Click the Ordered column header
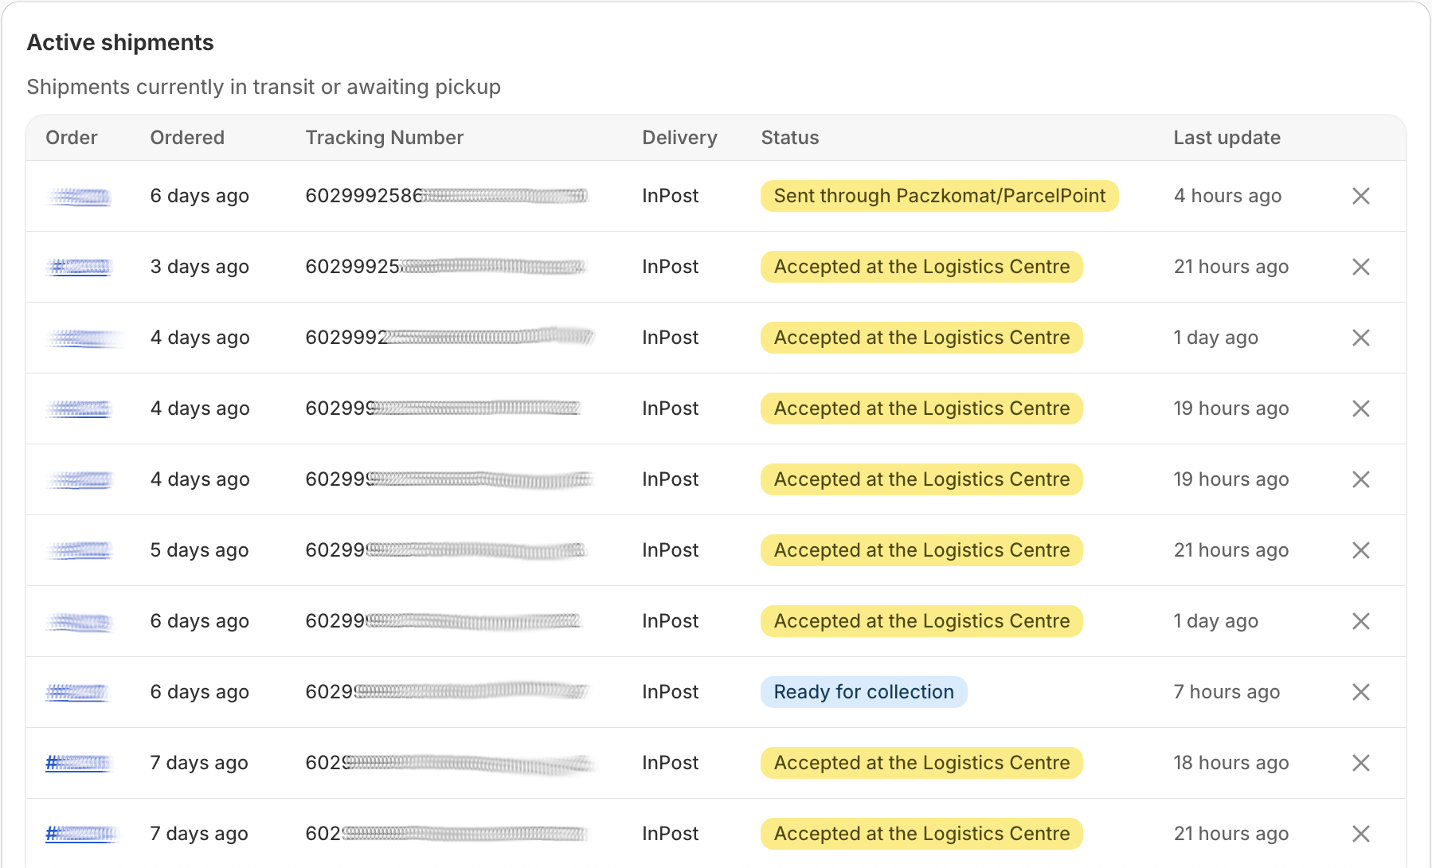 tap(187, 138)
